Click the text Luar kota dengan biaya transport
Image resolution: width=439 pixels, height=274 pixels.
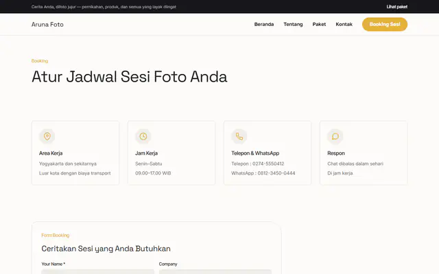(75, 173)
